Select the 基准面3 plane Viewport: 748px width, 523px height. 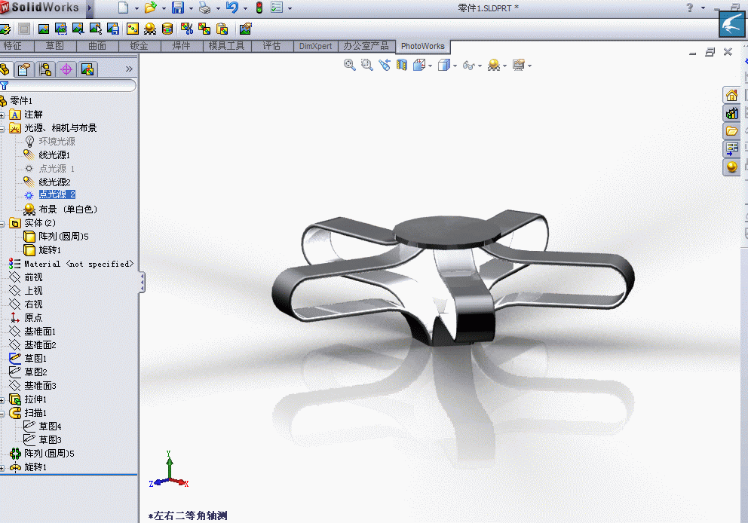(x=40, y=386)
